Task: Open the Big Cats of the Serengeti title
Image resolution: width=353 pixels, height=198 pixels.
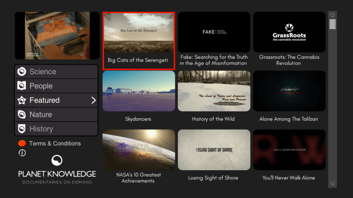Action: pyautogui.click(x=138, y=60)
